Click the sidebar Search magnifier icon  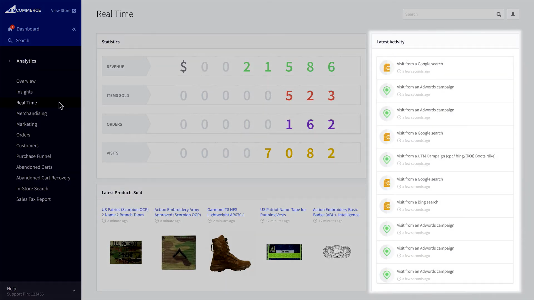pos(10,41)
